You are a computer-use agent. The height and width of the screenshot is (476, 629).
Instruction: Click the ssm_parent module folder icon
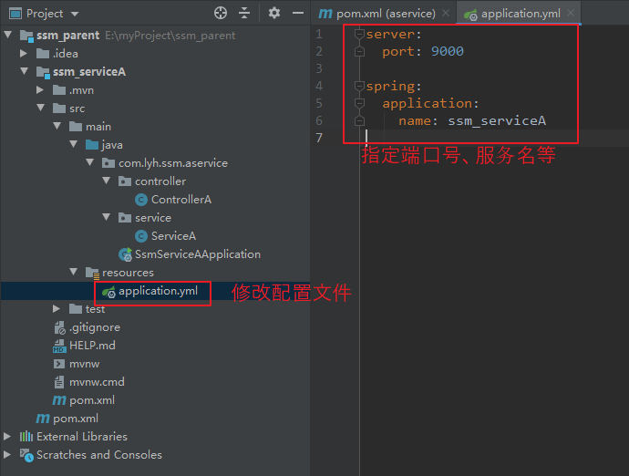tap(26, 36)
